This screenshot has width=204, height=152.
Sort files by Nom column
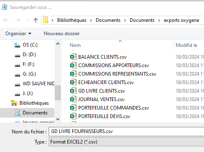click(x=75, y=45)
